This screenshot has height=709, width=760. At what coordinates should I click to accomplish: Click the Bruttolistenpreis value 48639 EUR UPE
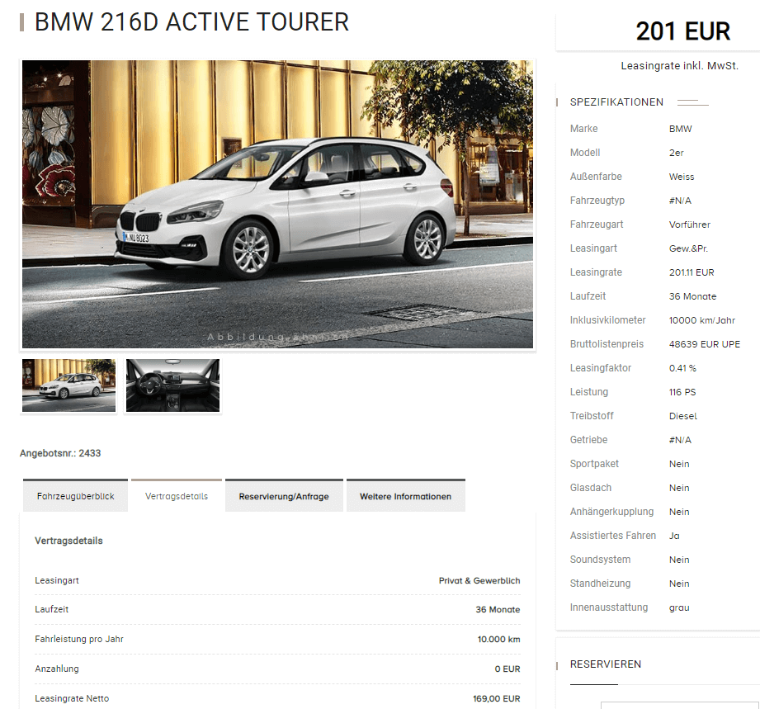click(x=705, y=344)
